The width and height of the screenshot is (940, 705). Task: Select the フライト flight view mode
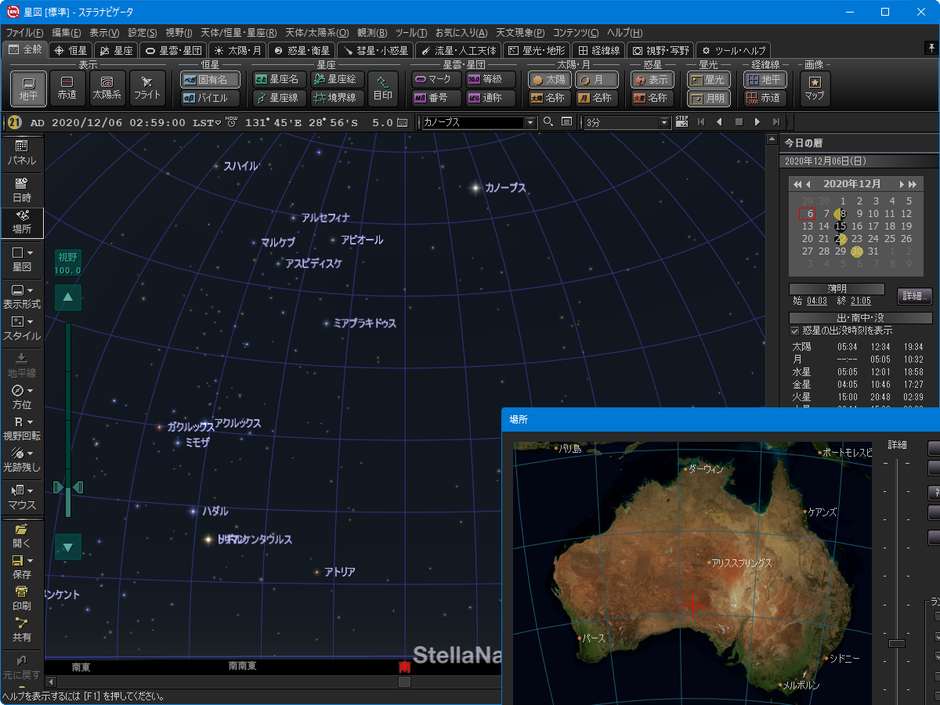pos(146,88)
